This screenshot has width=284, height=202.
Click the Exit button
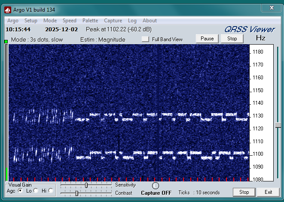(x=268, y=192)
